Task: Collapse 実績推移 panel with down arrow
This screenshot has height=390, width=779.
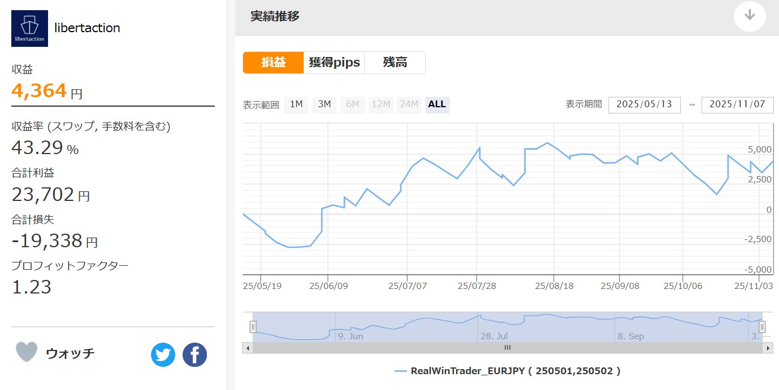Action: point(750,16)
